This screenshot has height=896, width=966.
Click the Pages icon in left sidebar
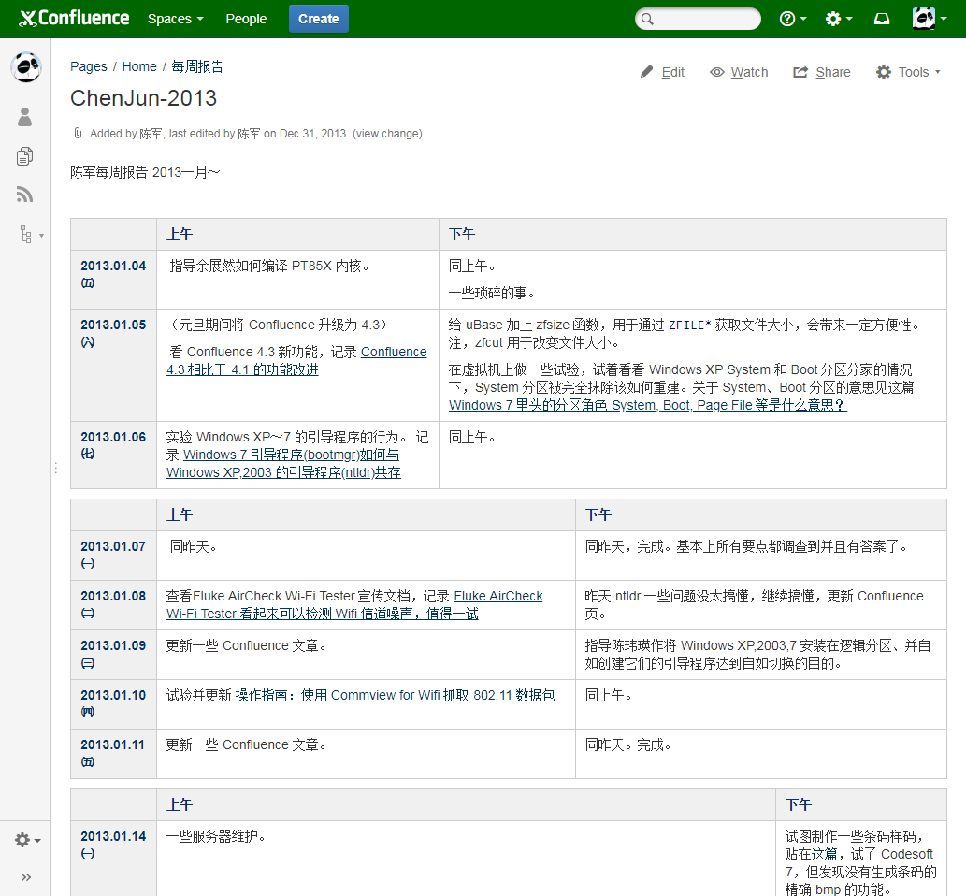coord(25,156)
